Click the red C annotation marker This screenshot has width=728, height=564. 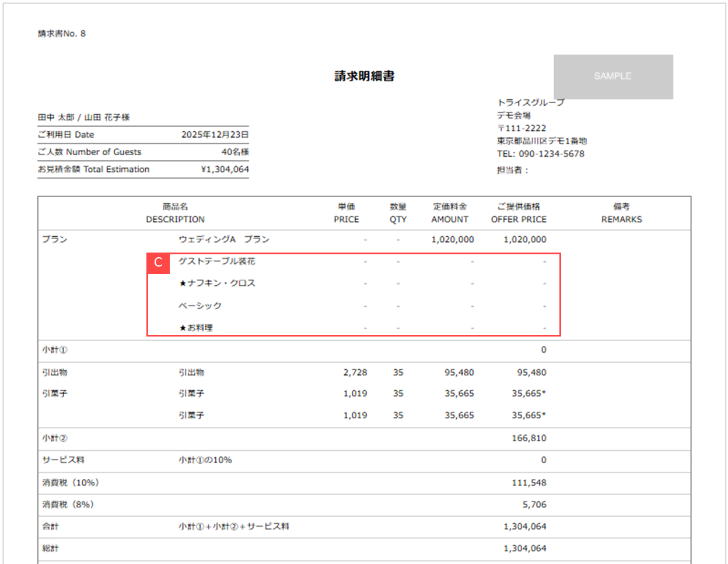(x=158, y=263)
